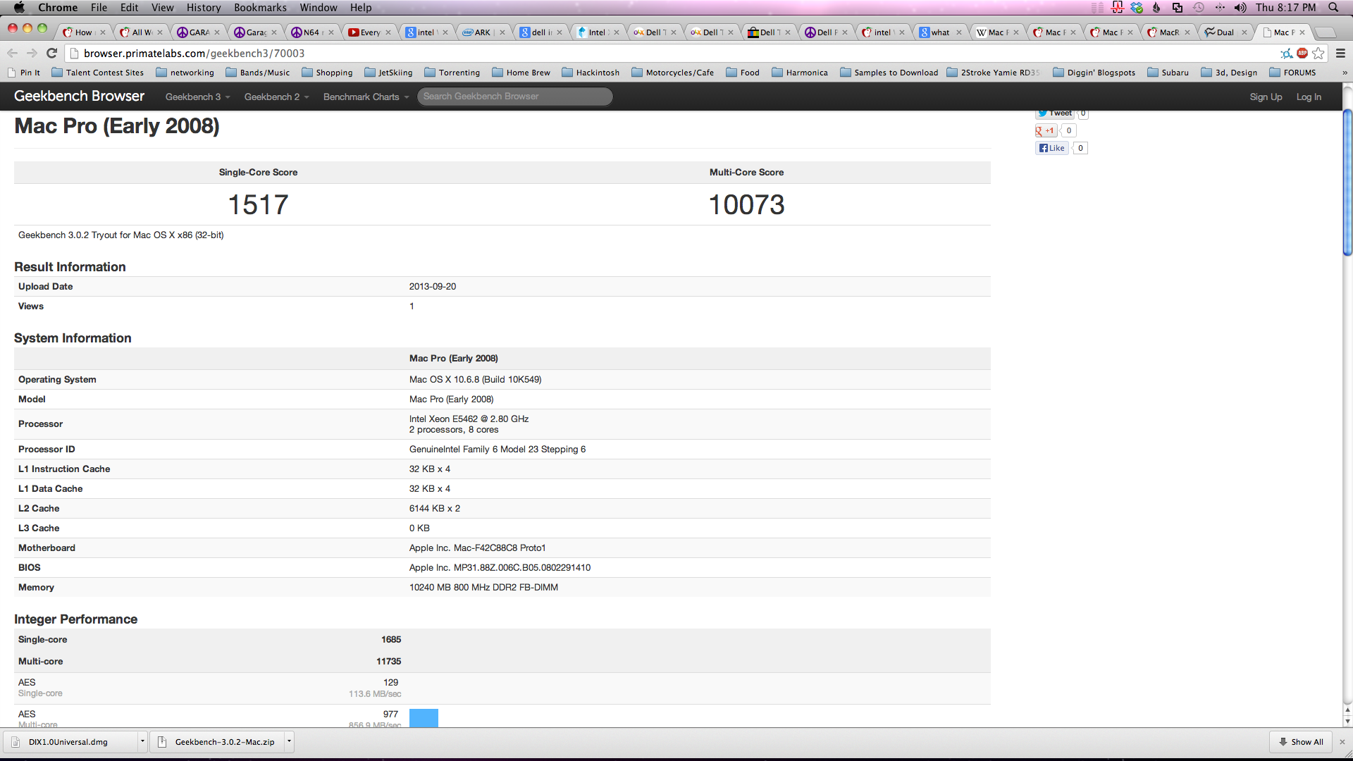
Task: Click Show All downloads button
Action: [x=1301, y=742]
